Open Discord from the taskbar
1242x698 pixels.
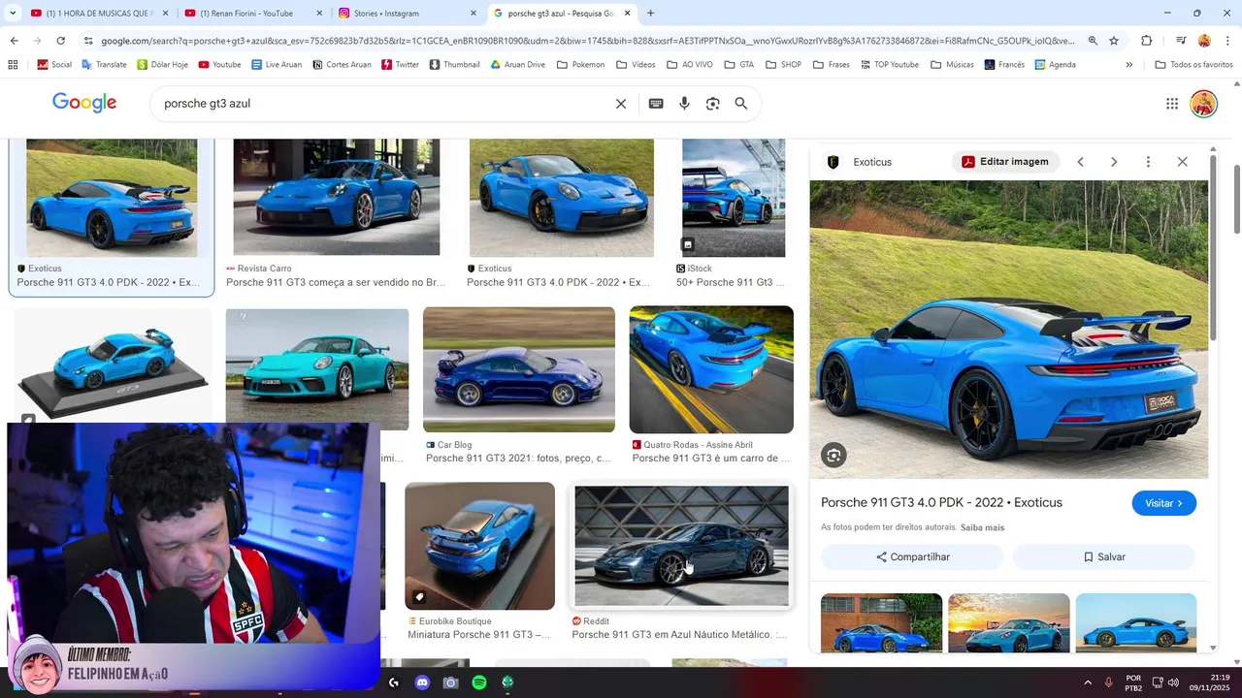point(422,682)
